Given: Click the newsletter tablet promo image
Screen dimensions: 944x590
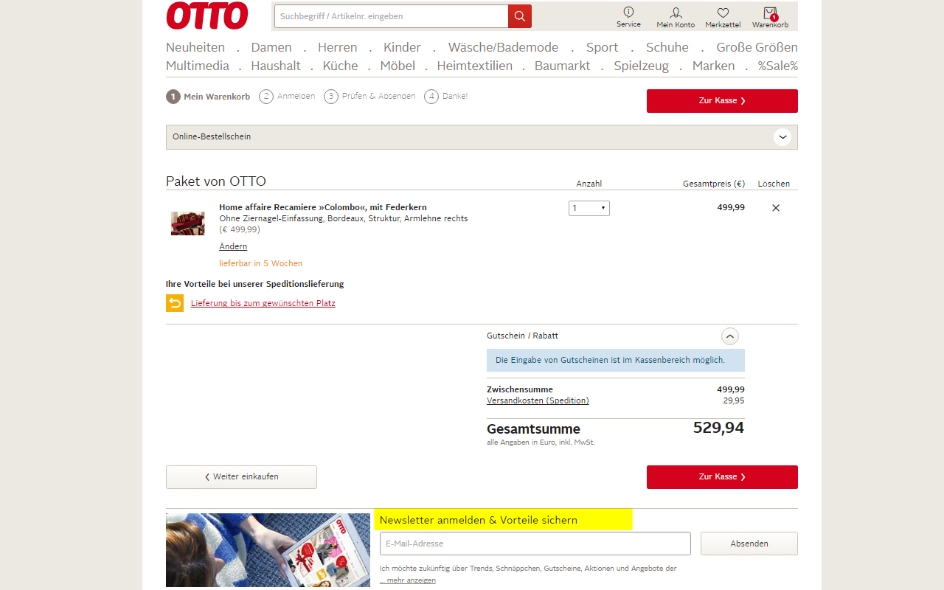Looking at the screenshot, I should point(268,550).
